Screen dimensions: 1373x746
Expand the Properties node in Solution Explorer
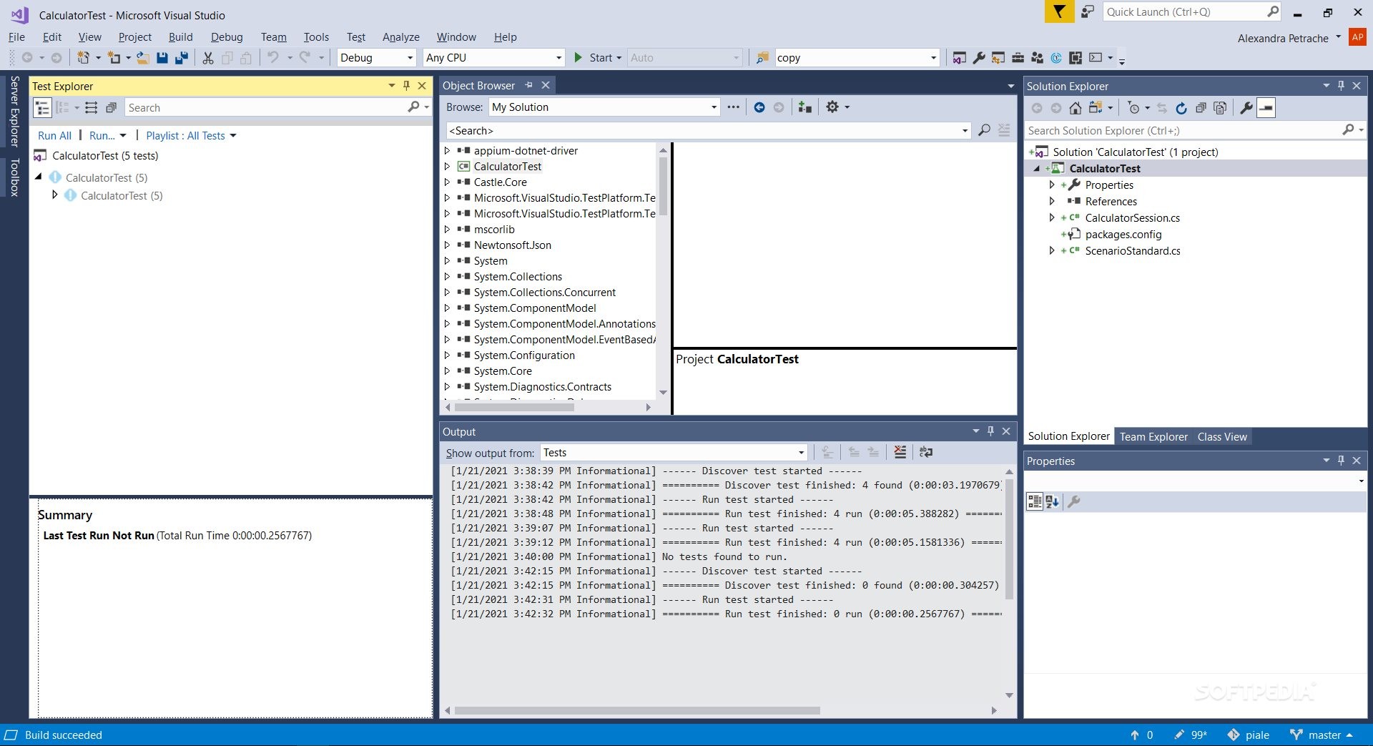pyautogui.click(x=1052, y=185)
